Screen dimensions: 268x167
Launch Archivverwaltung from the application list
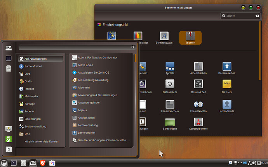(x=87, y=125)
